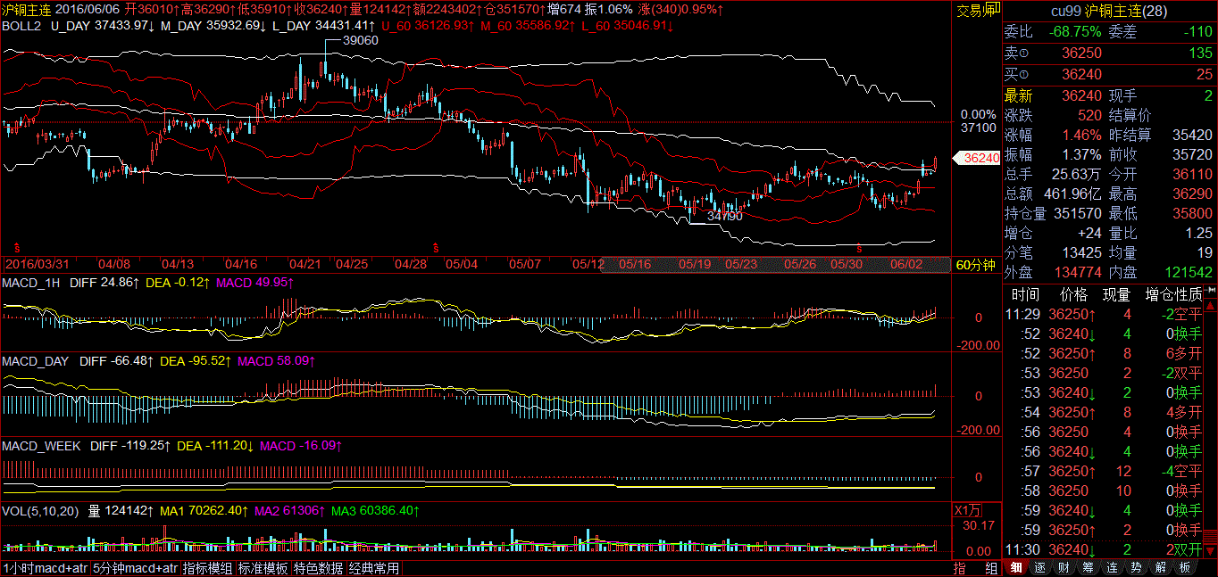Click the 组 group button
Image resolution: width=1218 pixels, height=577 pixels.
tap(990, 568)
